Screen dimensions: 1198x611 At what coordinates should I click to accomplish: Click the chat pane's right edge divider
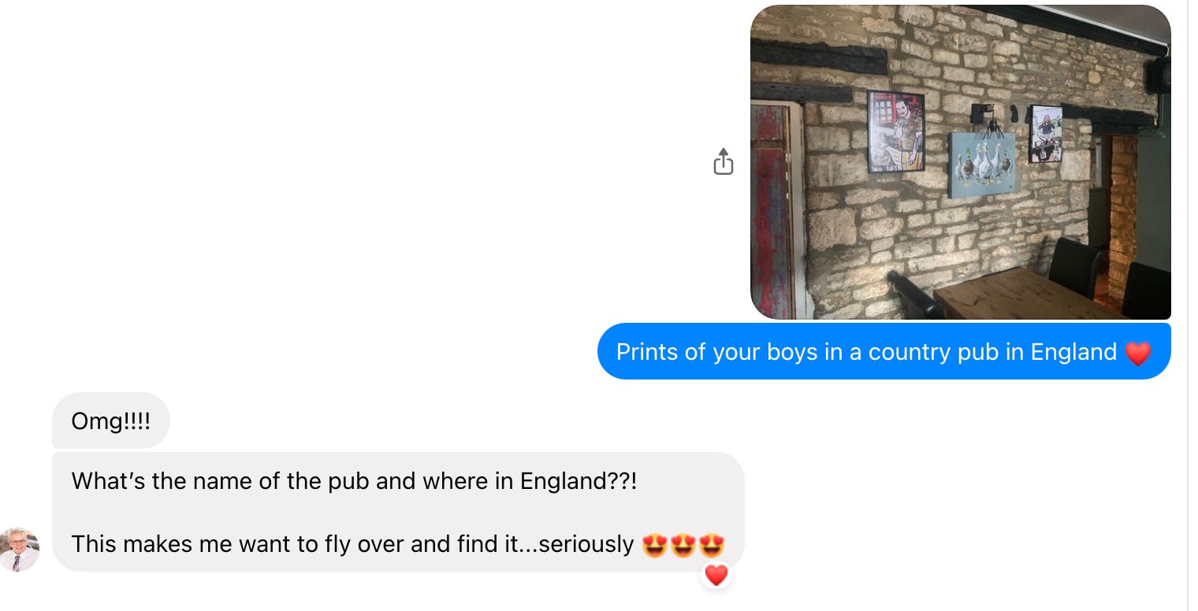click(x=1187, y=305)
